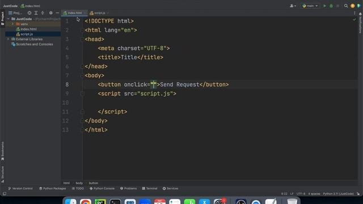This screenshot has width=363, height=204.
Task: Open Terminal app from the Dock
Action: [x=115, y=202]
